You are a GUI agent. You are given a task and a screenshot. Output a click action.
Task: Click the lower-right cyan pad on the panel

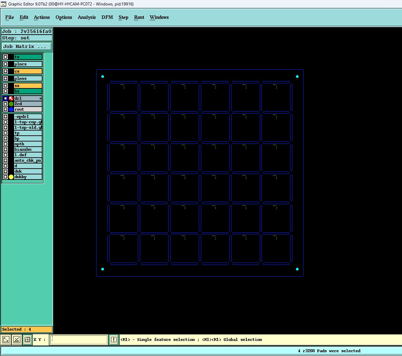click(x=297, y=269)
